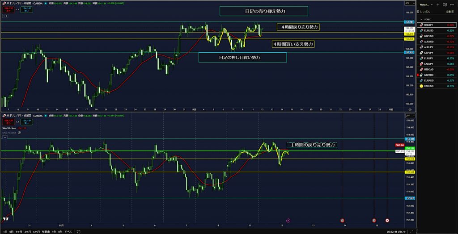Click the yellow 153.919 price label on upper axis
This screenshot has height=234, width=458.
tap(409, 34)
